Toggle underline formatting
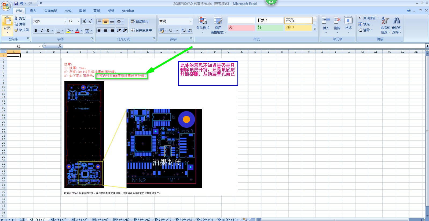Screen dimensions: 429x221 tap(48, 31)
